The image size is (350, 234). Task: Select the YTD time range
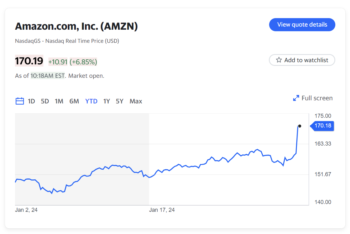coord(91,101)
